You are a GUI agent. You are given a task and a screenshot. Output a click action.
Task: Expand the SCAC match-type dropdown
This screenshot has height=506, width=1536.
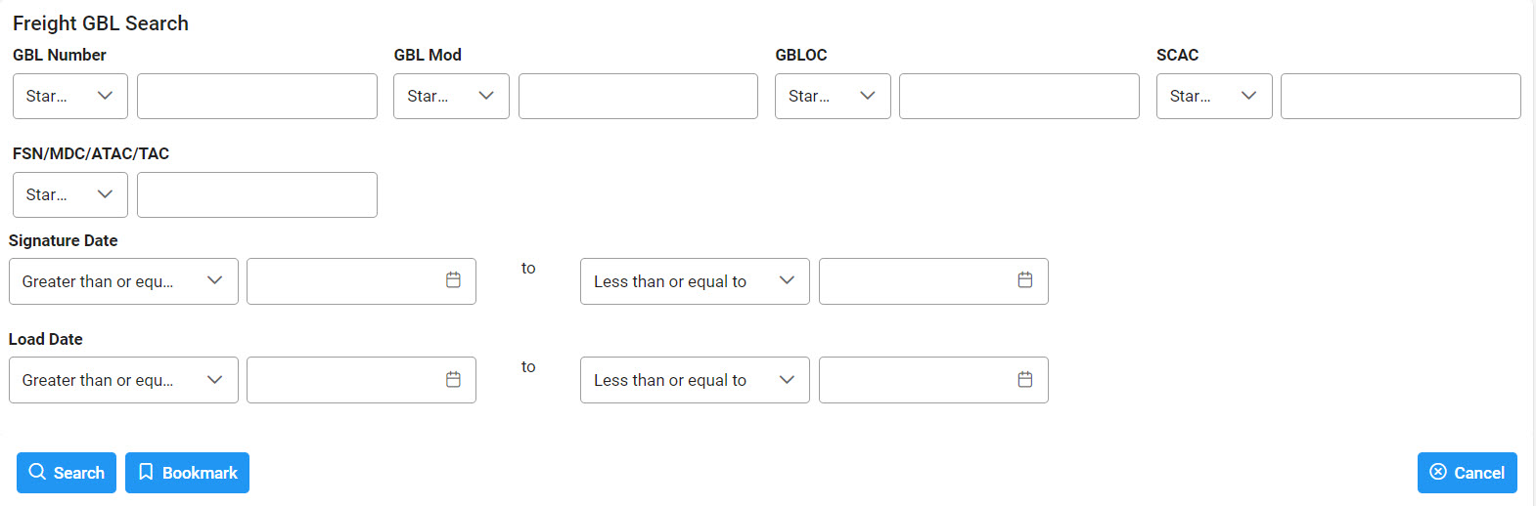(1214, 96)
